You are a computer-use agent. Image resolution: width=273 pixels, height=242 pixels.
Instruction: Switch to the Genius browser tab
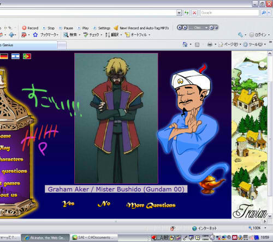(28, 45)
